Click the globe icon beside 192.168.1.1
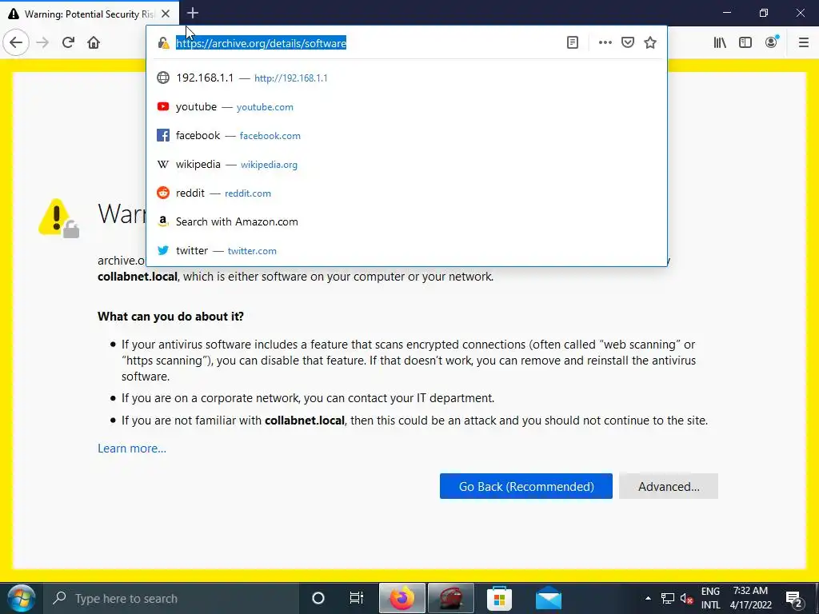This screenshot has width=819, height=614. pyautogui.click(x=163, y=78)
